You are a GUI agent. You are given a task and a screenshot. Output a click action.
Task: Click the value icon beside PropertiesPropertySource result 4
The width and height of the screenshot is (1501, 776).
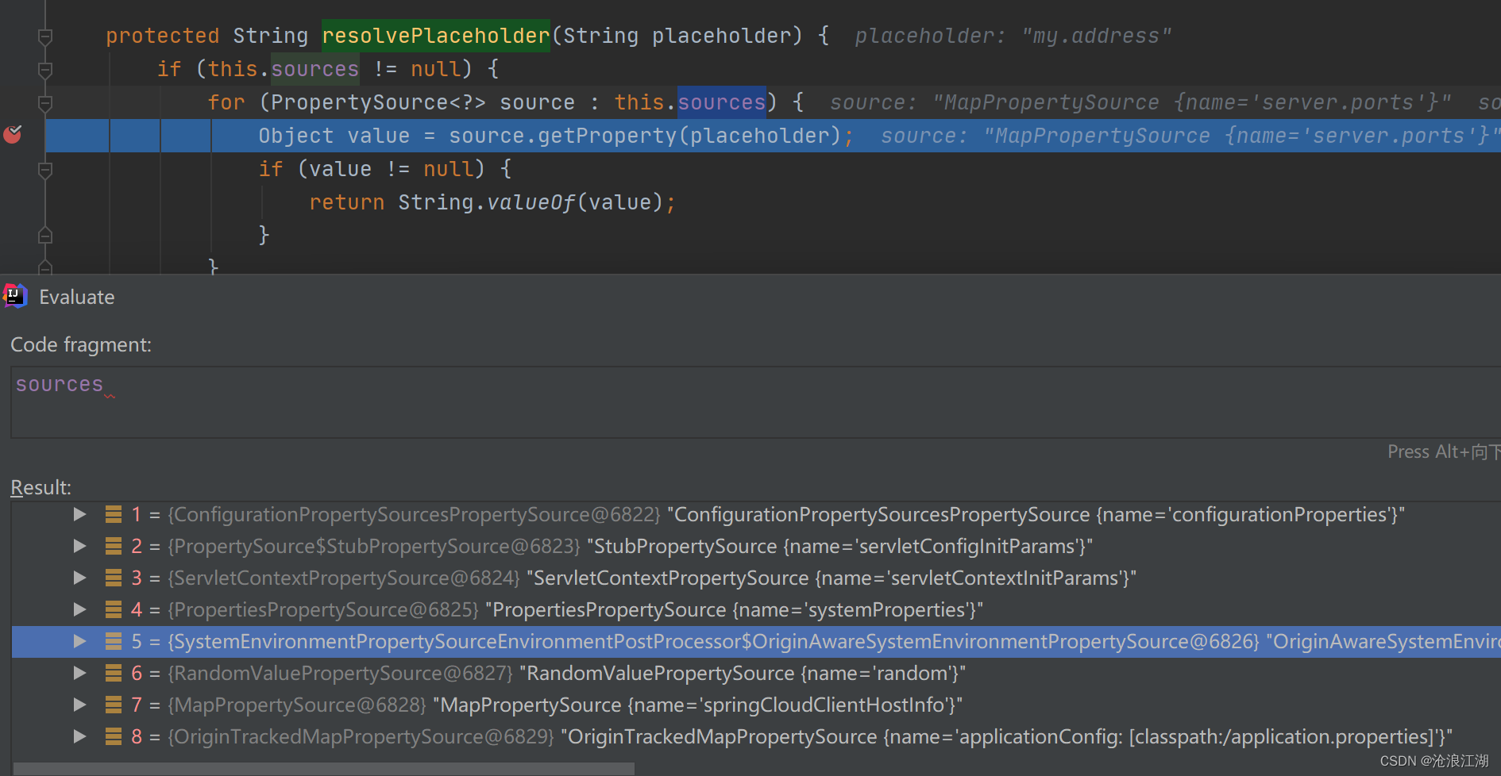pos(112,609)
